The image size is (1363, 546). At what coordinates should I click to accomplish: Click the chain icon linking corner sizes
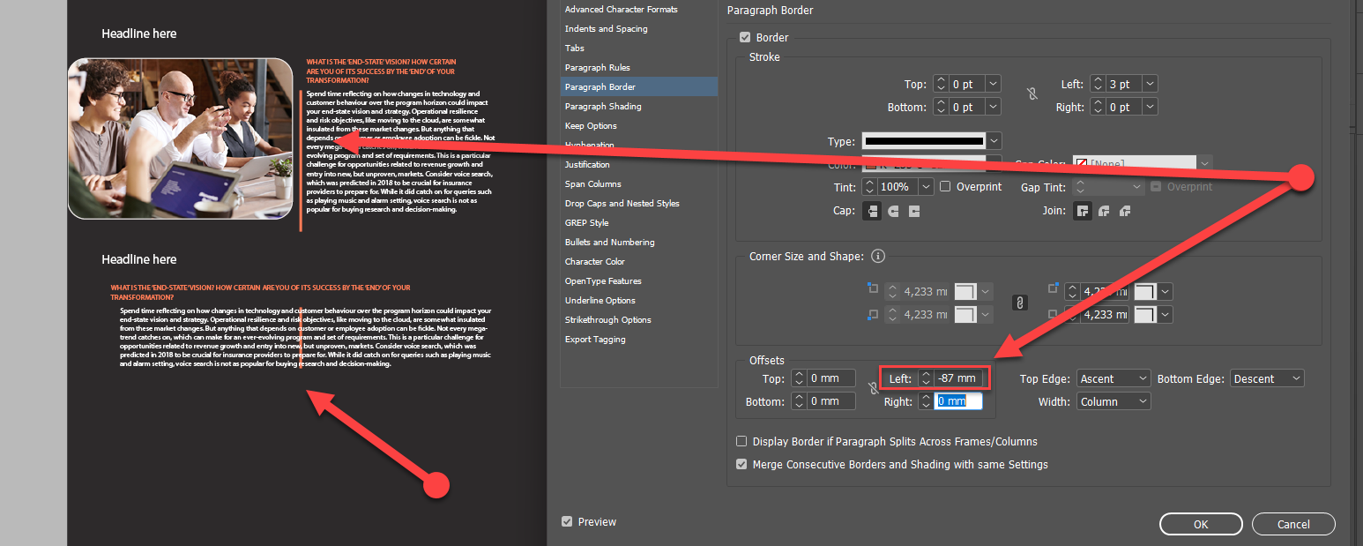pos(1019,302)
